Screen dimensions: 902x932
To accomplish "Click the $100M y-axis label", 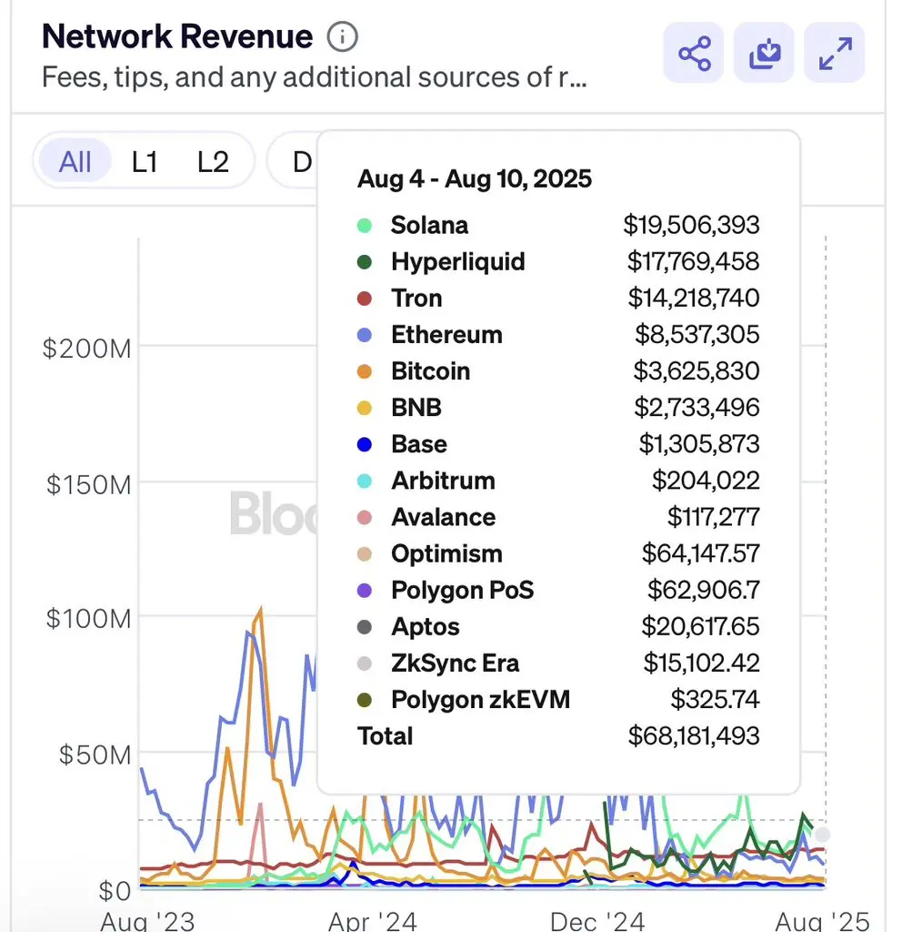I will pos(88,619).
